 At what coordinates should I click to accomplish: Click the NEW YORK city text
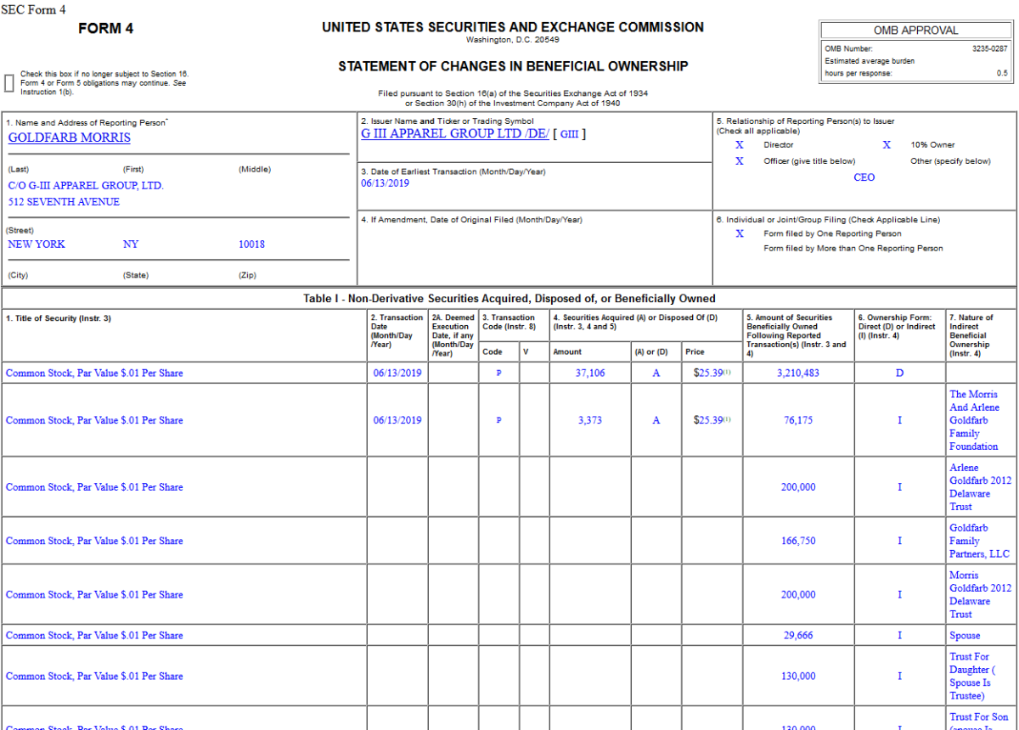coord(37,244)
